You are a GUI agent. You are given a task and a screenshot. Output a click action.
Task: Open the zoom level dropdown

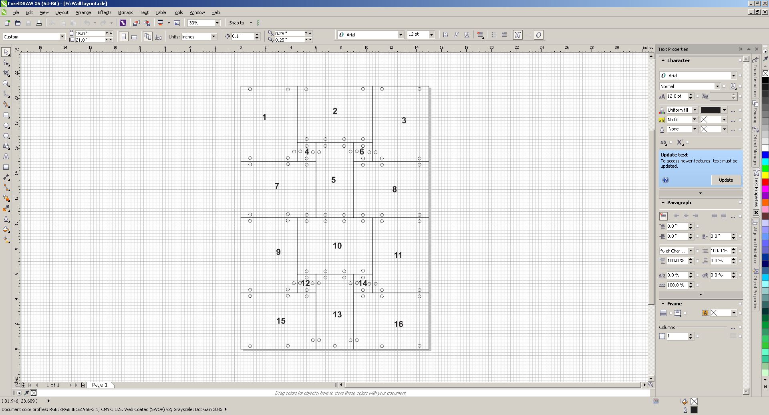[217, 23]
